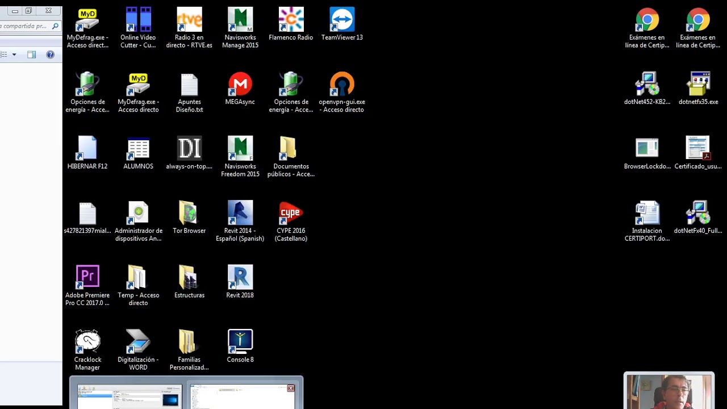Select the Digitalización - WORD scanner shortcut
Screen dimensions: 727x409
click(138, 350)
